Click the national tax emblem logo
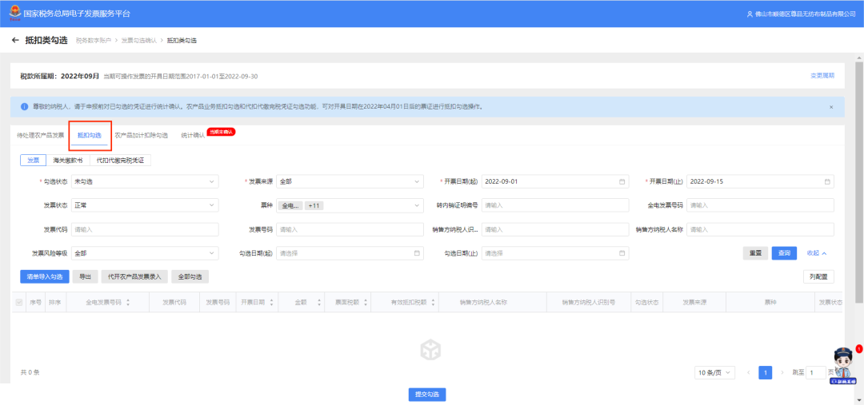The height and width of the screenshot is (405, 864). point(14,13)
